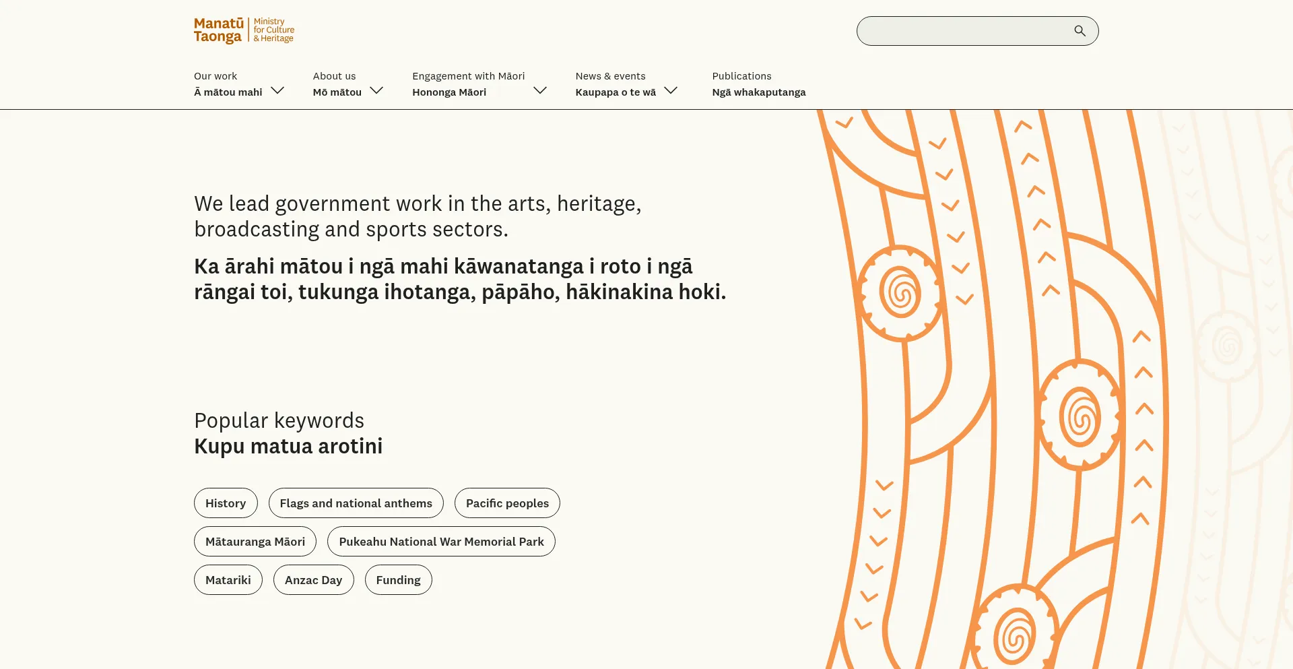
Task: Open Pukeahu National War Memorial Park keyword
Action: [x=441, y=542]
